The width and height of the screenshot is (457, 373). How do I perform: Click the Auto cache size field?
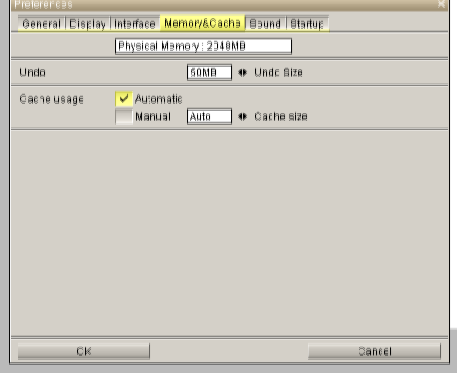[209, 116]
